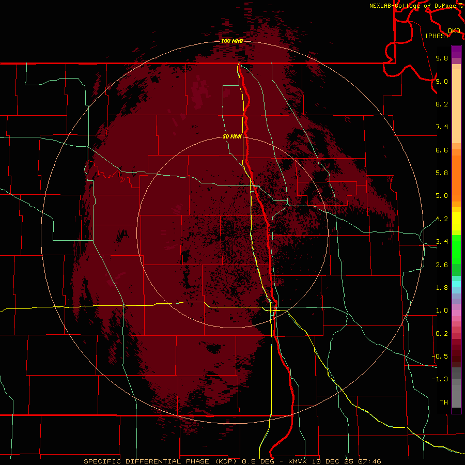Image resolution: width=465 pixels, height=465 pixels.
Task: Click the KMVX station identifier in caption
Action: coord(298,461)
